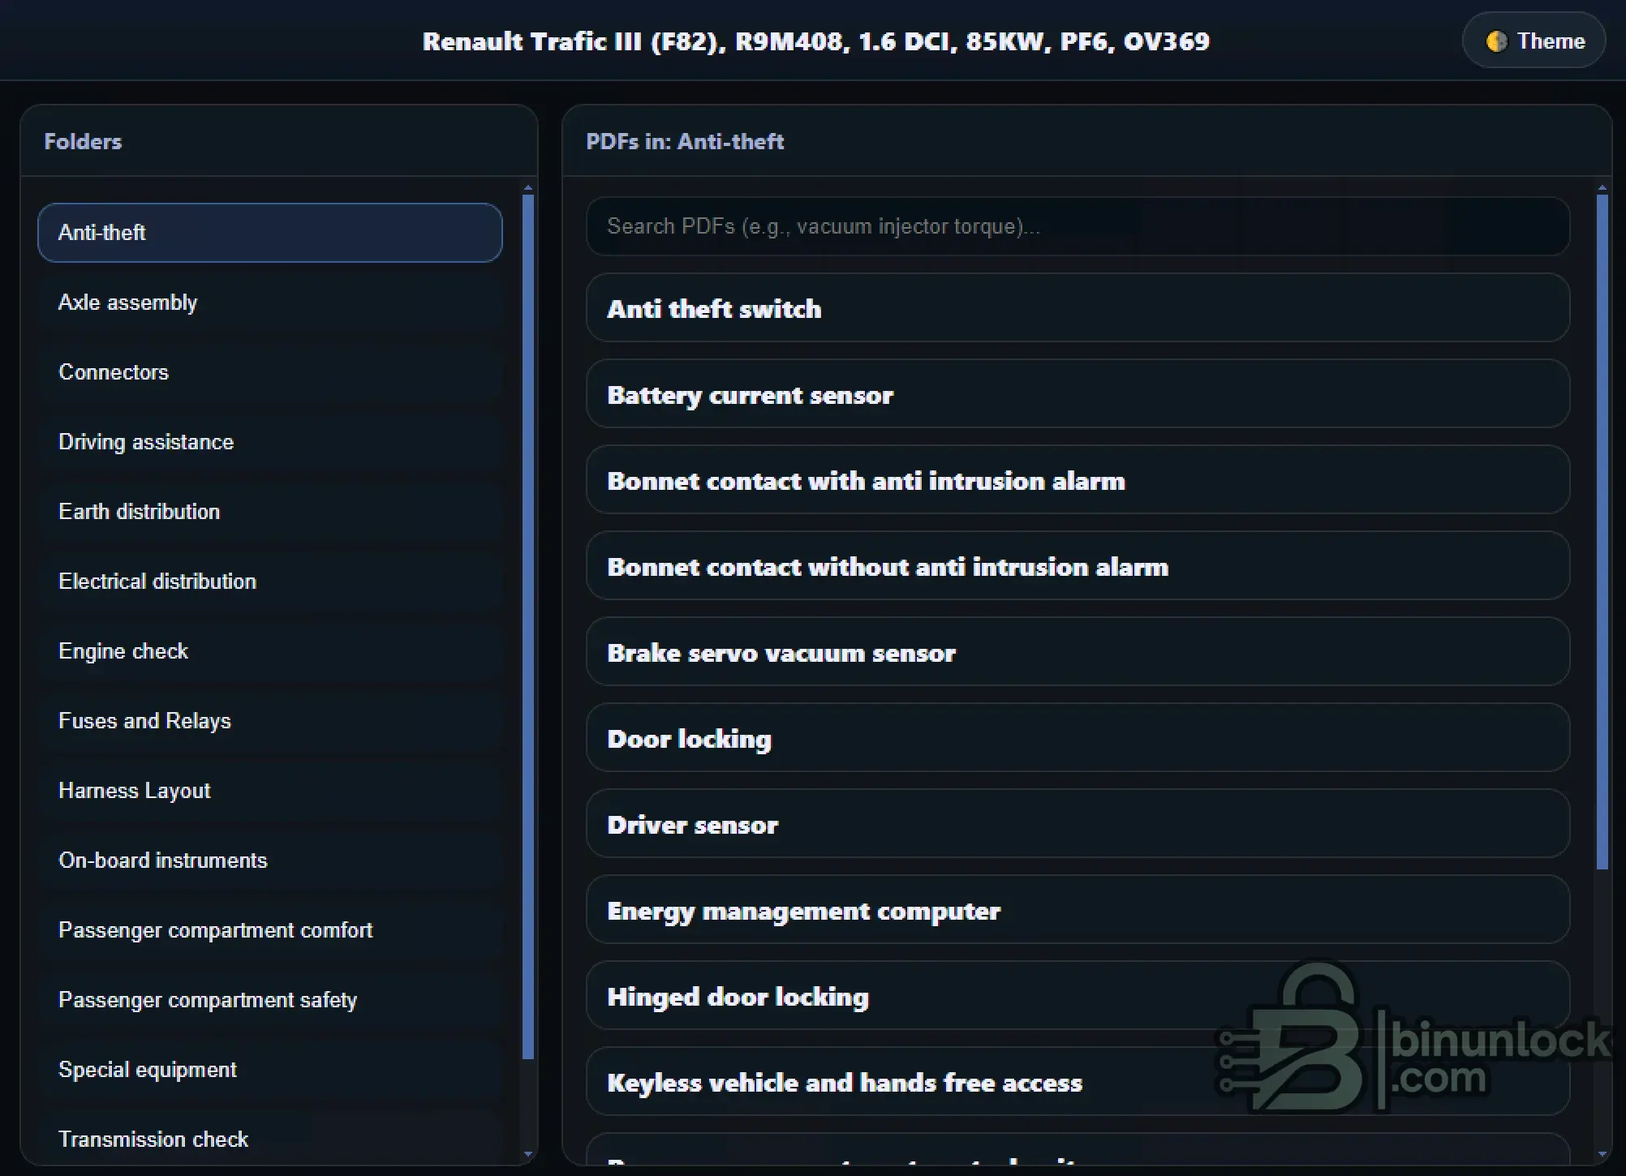This screenshot has width=1626, height=1176.
Task: Click the Search PDFs input field
Action: (1077, 226)
